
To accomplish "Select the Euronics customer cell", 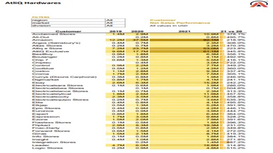I will click(x=43, y=111).
